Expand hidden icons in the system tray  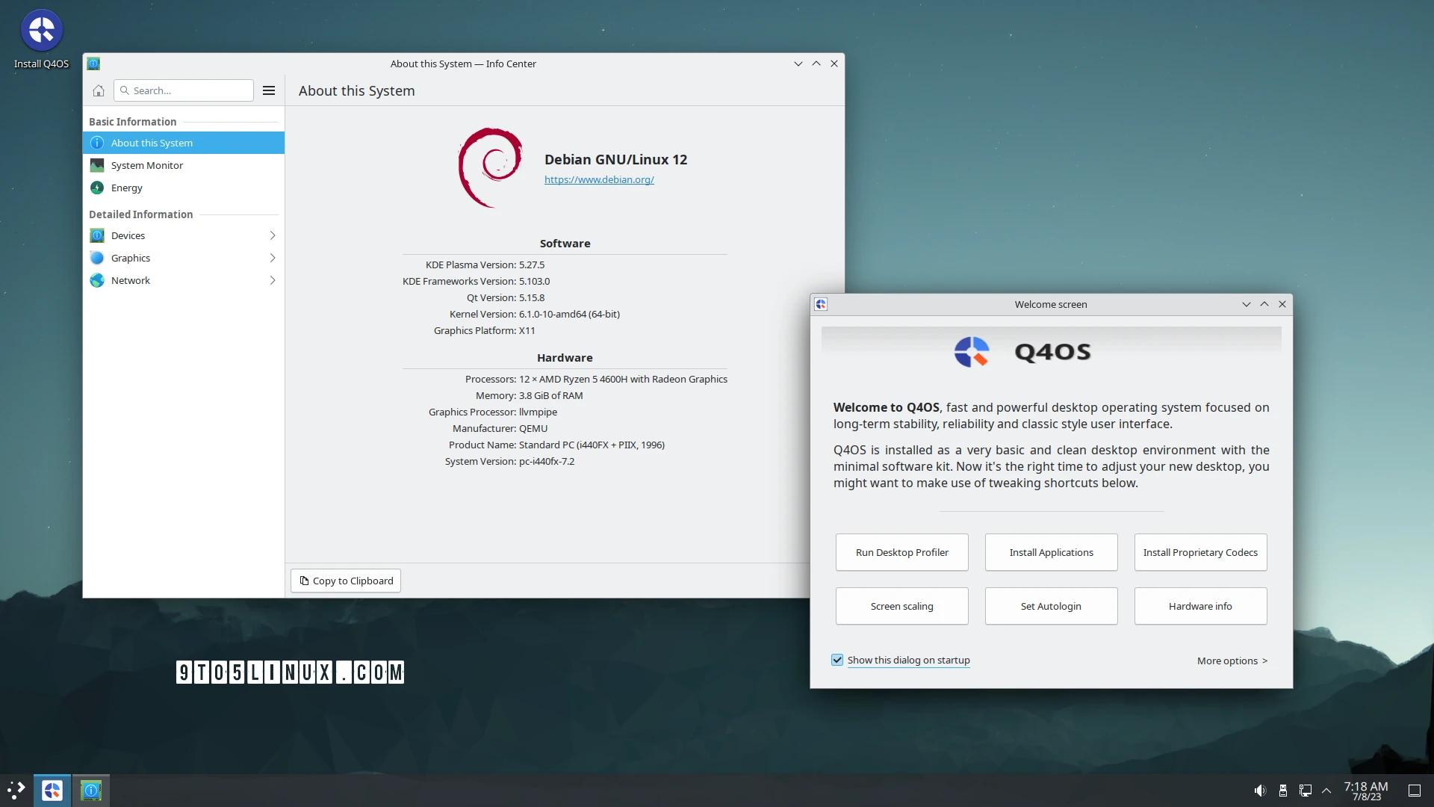click(1326, 790)
